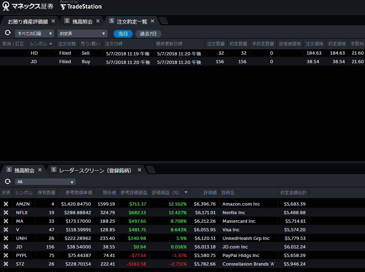The image size is (365, 272).
Task: Sort positions by 保有数量 header
Action: click(46, 193)
